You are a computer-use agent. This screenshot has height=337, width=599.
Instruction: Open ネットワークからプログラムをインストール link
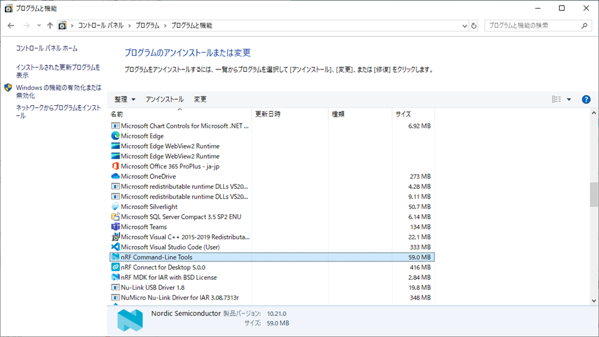point(59,112)
